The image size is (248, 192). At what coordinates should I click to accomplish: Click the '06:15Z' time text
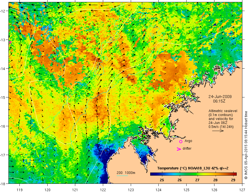(219, 101)
